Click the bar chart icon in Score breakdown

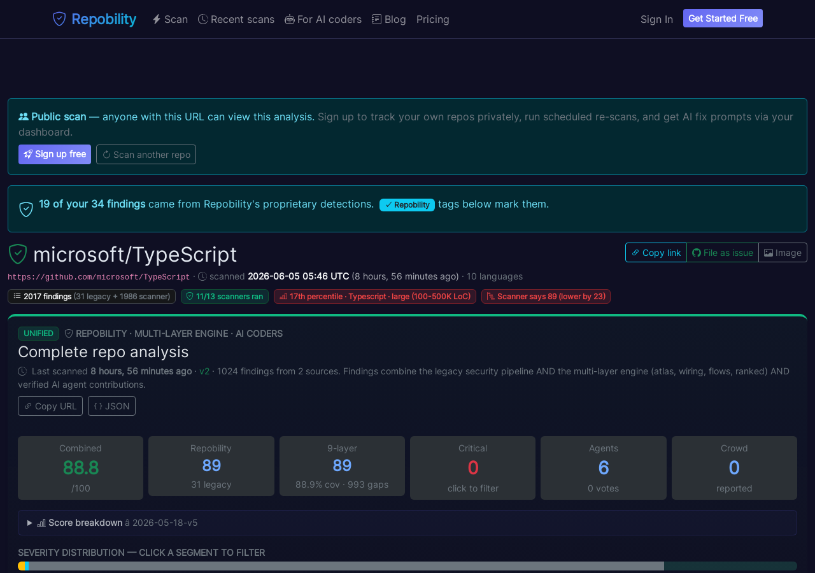tap(41, 523)
